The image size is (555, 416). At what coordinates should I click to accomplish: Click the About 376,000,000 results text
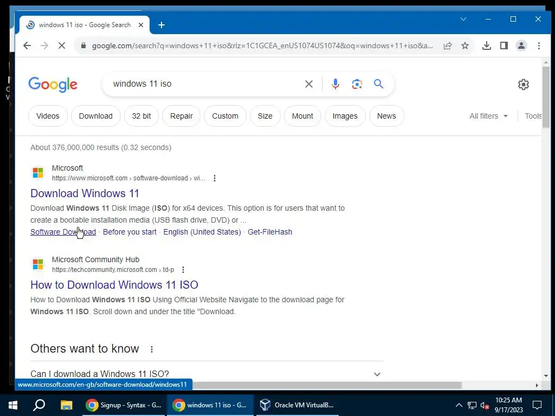101,147
